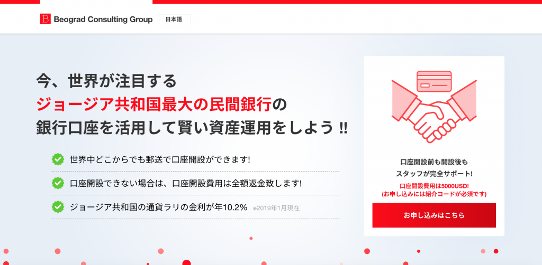Click the お申し込みはこちら button
The height and width of the screenshot is (265, 542).
tap(434, 215)
